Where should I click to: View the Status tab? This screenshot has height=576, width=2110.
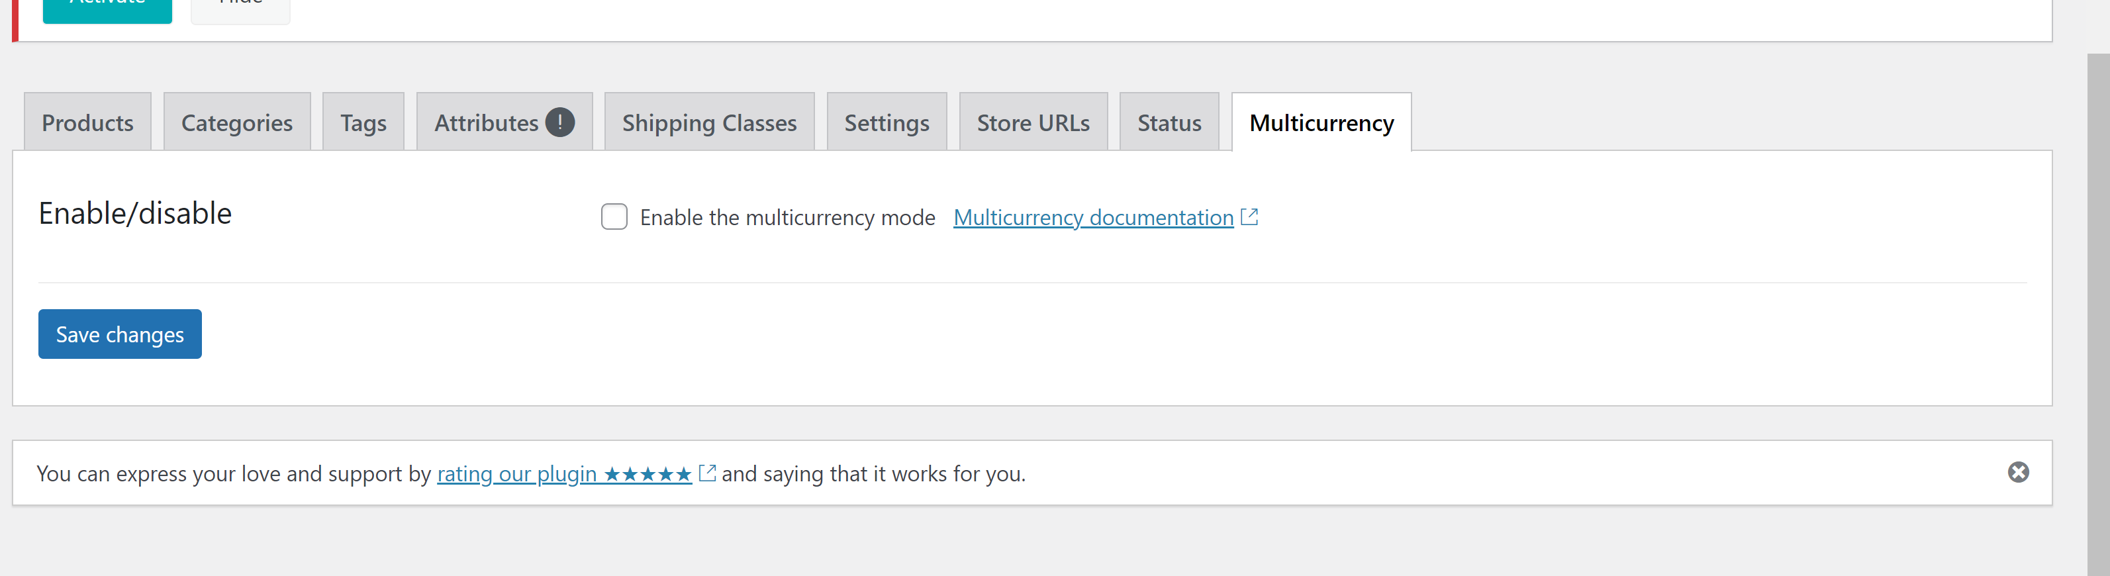(x=1169, y=123)
